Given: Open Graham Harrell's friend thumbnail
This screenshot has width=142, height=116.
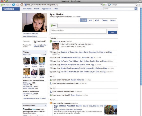Looking at the screenshot, I should (x=42, y=60).
